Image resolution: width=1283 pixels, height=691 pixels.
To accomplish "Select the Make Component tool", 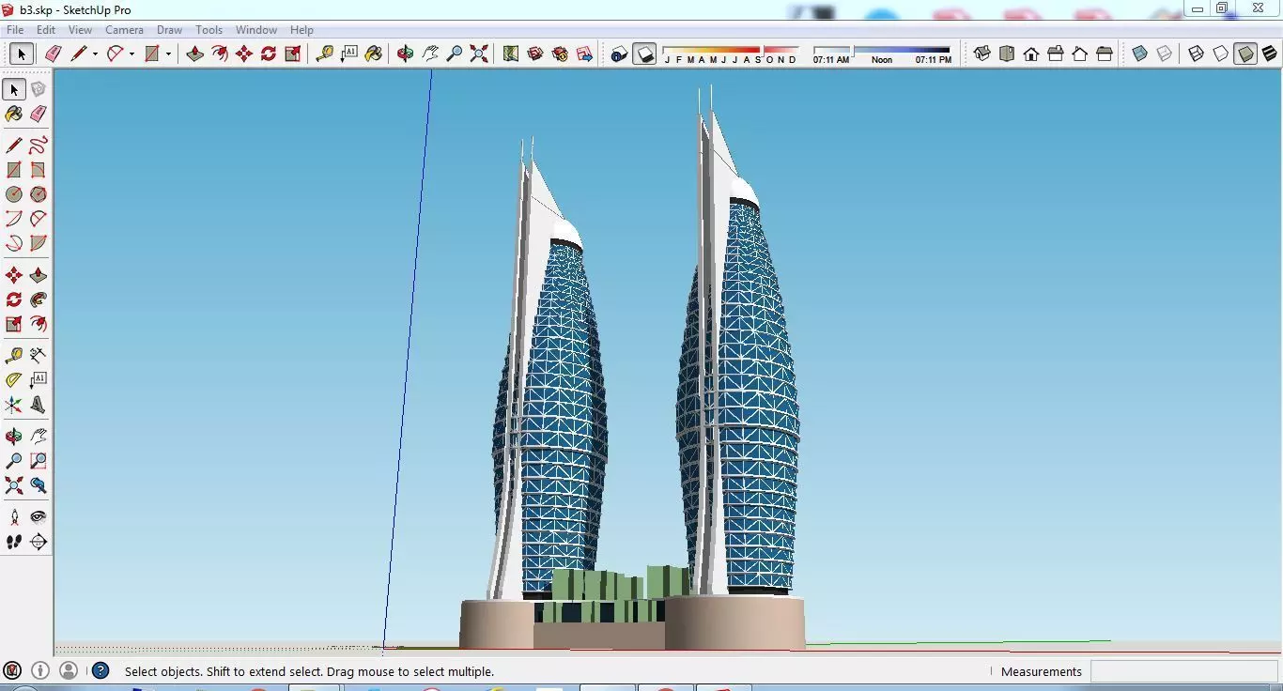I will tap(38, 89).
